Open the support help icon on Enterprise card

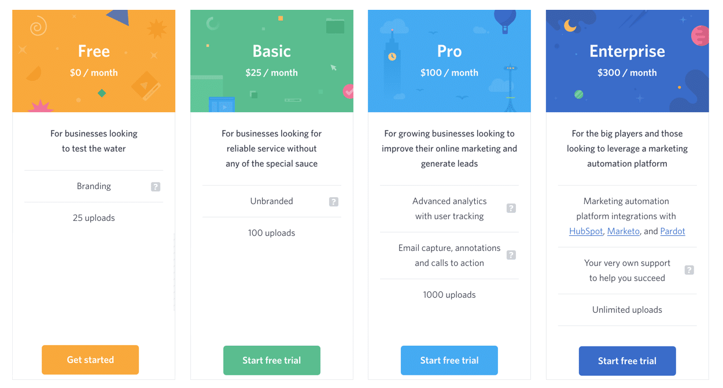coord(689,269)
